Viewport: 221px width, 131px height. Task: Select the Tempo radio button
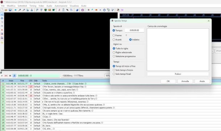[114, 30]
